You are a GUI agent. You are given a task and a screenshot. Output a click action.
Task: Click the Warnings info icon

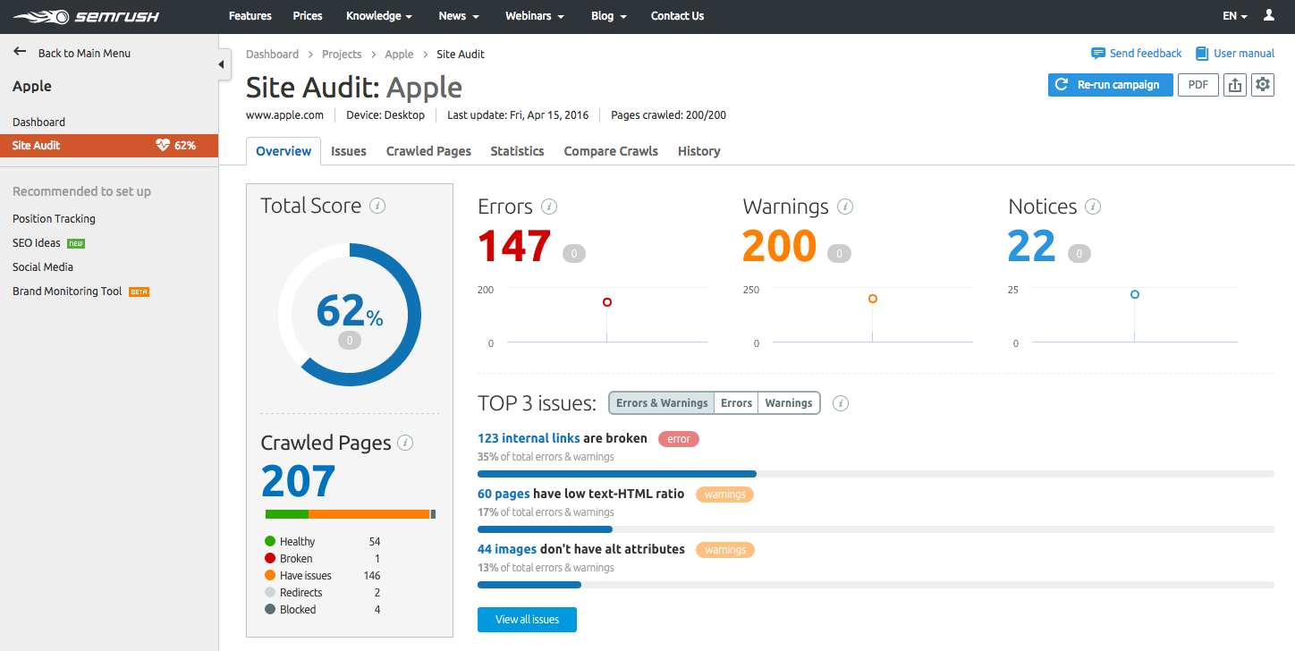(x=845, y=207)
